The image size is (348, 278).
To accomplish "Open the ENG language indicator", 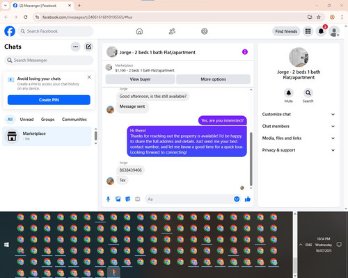I will [x=308, y=245].
